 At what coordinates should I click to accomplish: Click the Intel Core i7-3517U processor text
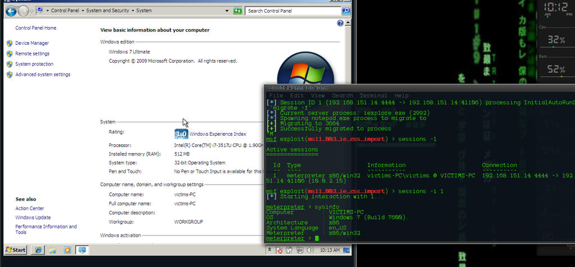(x=218, y=145)
